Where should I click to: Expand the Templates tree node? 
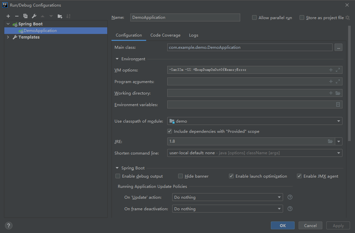(x=8, y=37)
